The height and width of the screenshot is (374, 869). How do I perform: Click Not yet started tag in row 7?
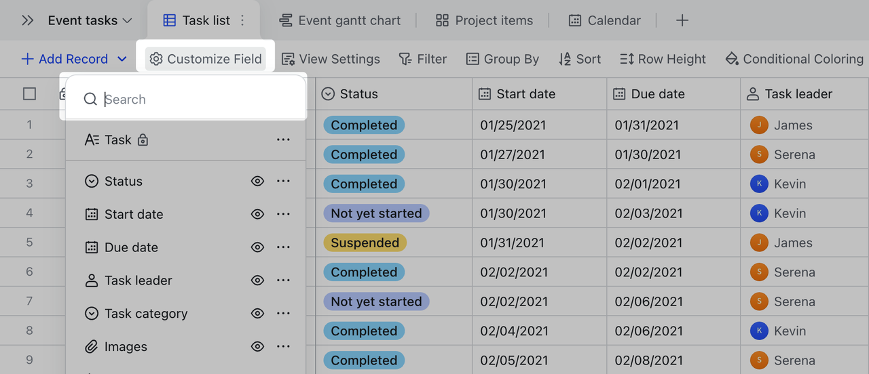pyautogui.click(x=376, y=302)
